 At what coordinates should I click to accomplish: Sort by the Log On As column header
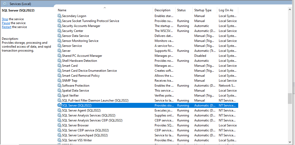(x=227, y=10)
